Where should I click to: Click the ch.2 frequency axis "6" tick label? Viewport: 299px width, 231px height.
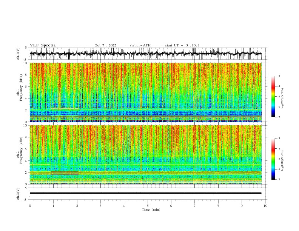(x=26, y=149)
